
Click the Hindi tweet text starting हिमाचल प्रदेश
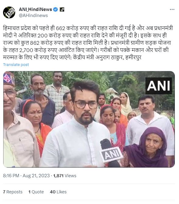[88, 43]
